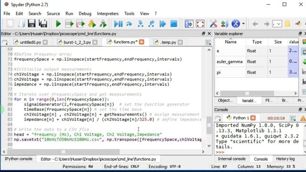This screenshot has height=172, width=306.
Task: Switch to Variable explorer tab
Action: pyautogui.click(x=249, y=101)
